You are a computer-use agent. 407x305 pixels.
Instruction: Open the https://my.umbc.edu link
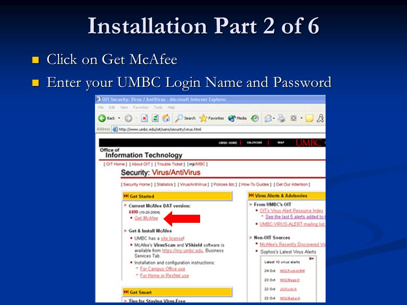click(x=182, y=250)
